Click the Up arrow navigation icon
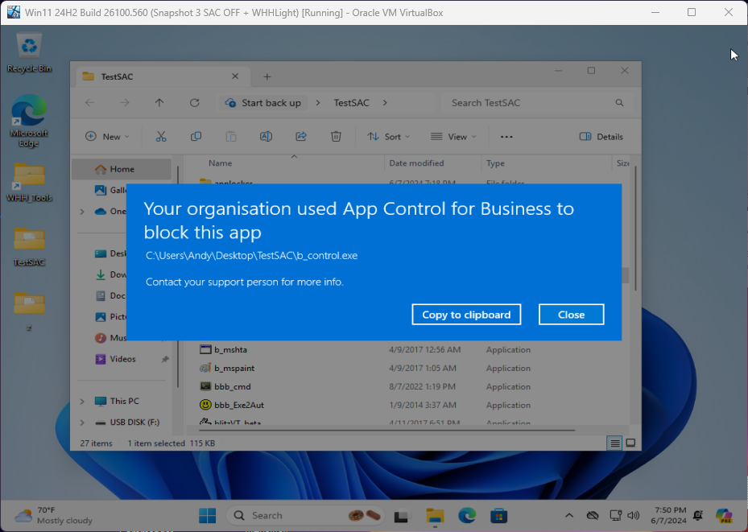This screenshot has height=532, width=748. click(x=159, y=103)
